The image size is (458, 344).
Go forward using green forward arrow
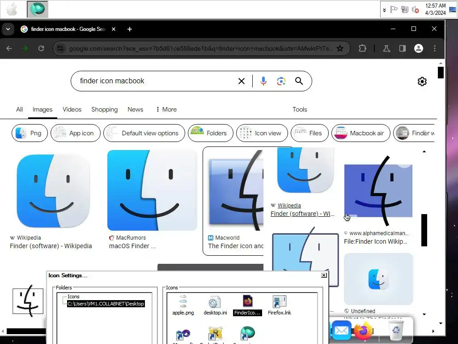(x=25, y=48)
